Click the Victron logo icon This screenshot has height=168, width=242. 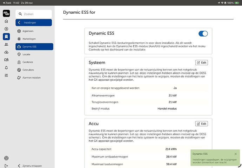point(6,13)
